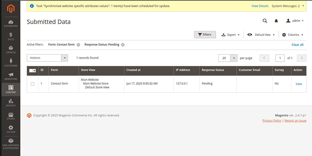Click the View link for Contact form row
This screenshot has height=156, width=312.
(x=299, y=84)
